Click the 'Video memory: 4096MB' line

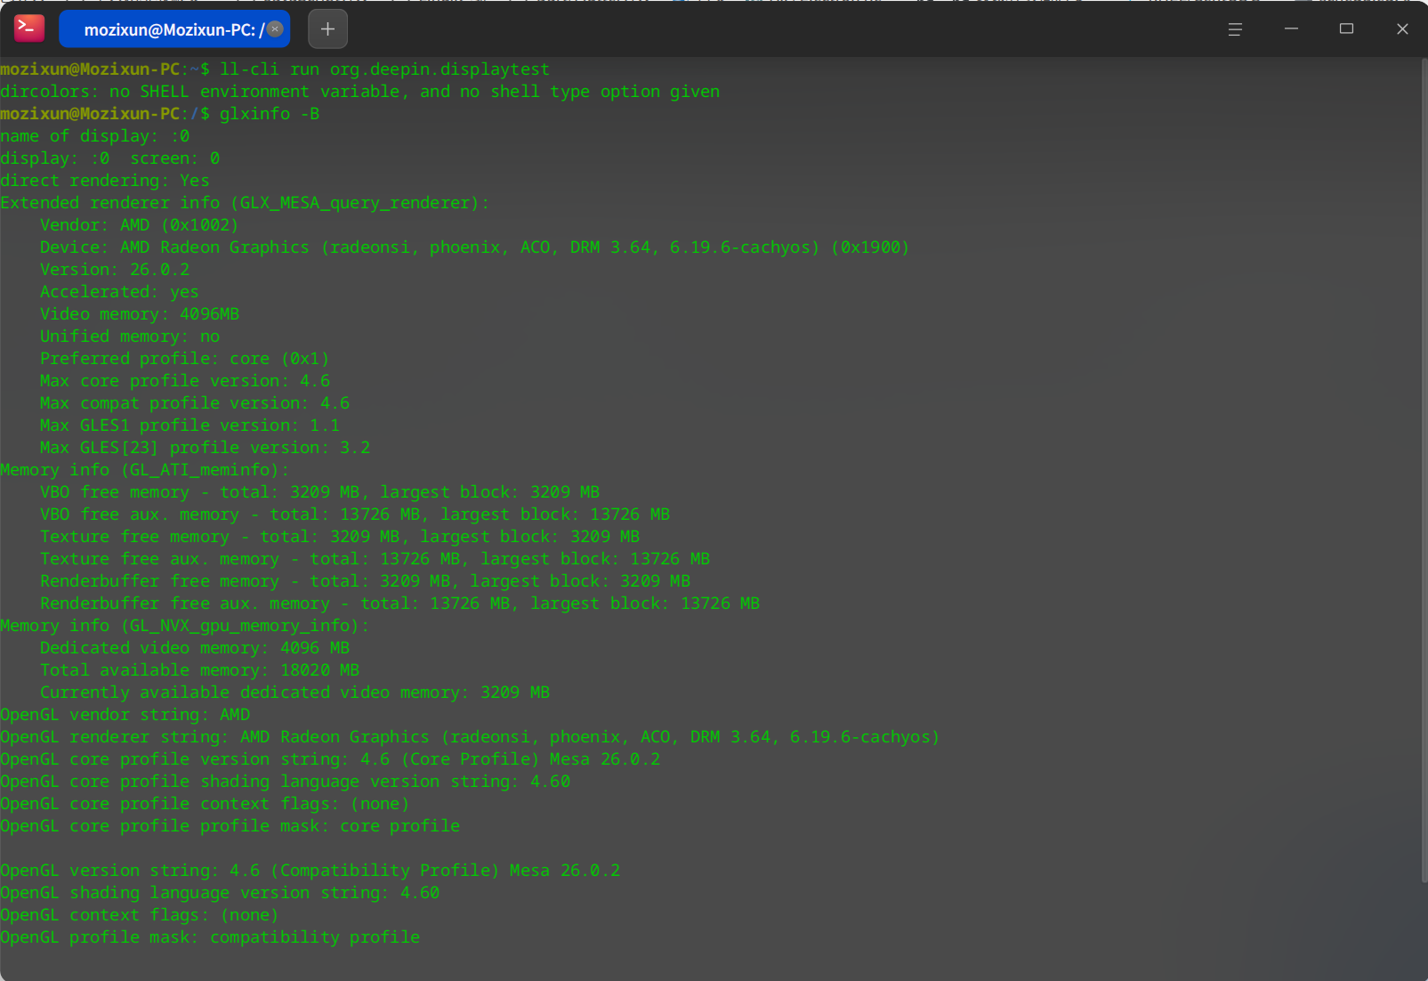140,314
